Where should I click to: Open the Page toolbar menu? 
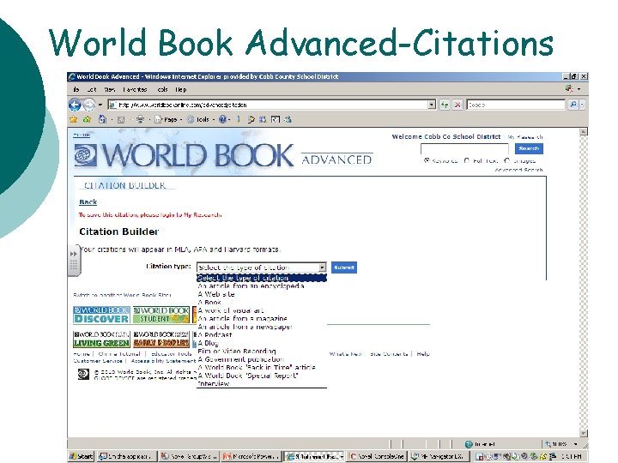[168, 119]
